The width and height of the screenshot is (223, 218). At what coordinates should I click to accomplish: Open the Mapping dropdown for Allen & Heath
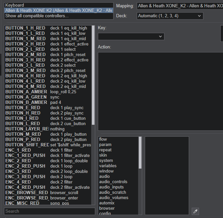coord(180,6)
